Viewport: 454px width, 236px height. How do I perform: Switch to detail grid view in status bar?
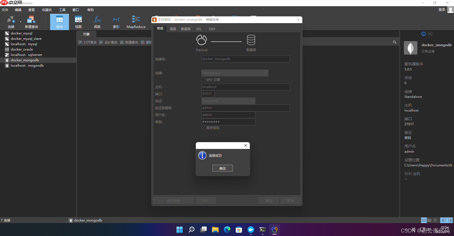pyautogui.click(x=435, y=220)
